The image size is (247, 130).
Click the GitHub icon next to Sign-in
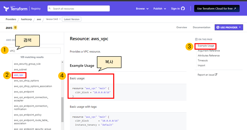coord(183,9)
